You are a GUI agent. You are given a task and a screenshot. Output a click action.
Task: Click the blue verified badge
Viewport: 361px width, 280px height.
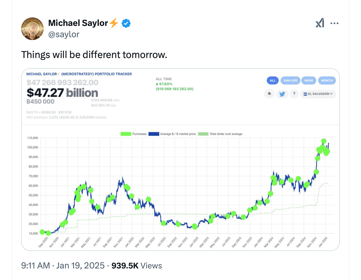pos(126,23)
